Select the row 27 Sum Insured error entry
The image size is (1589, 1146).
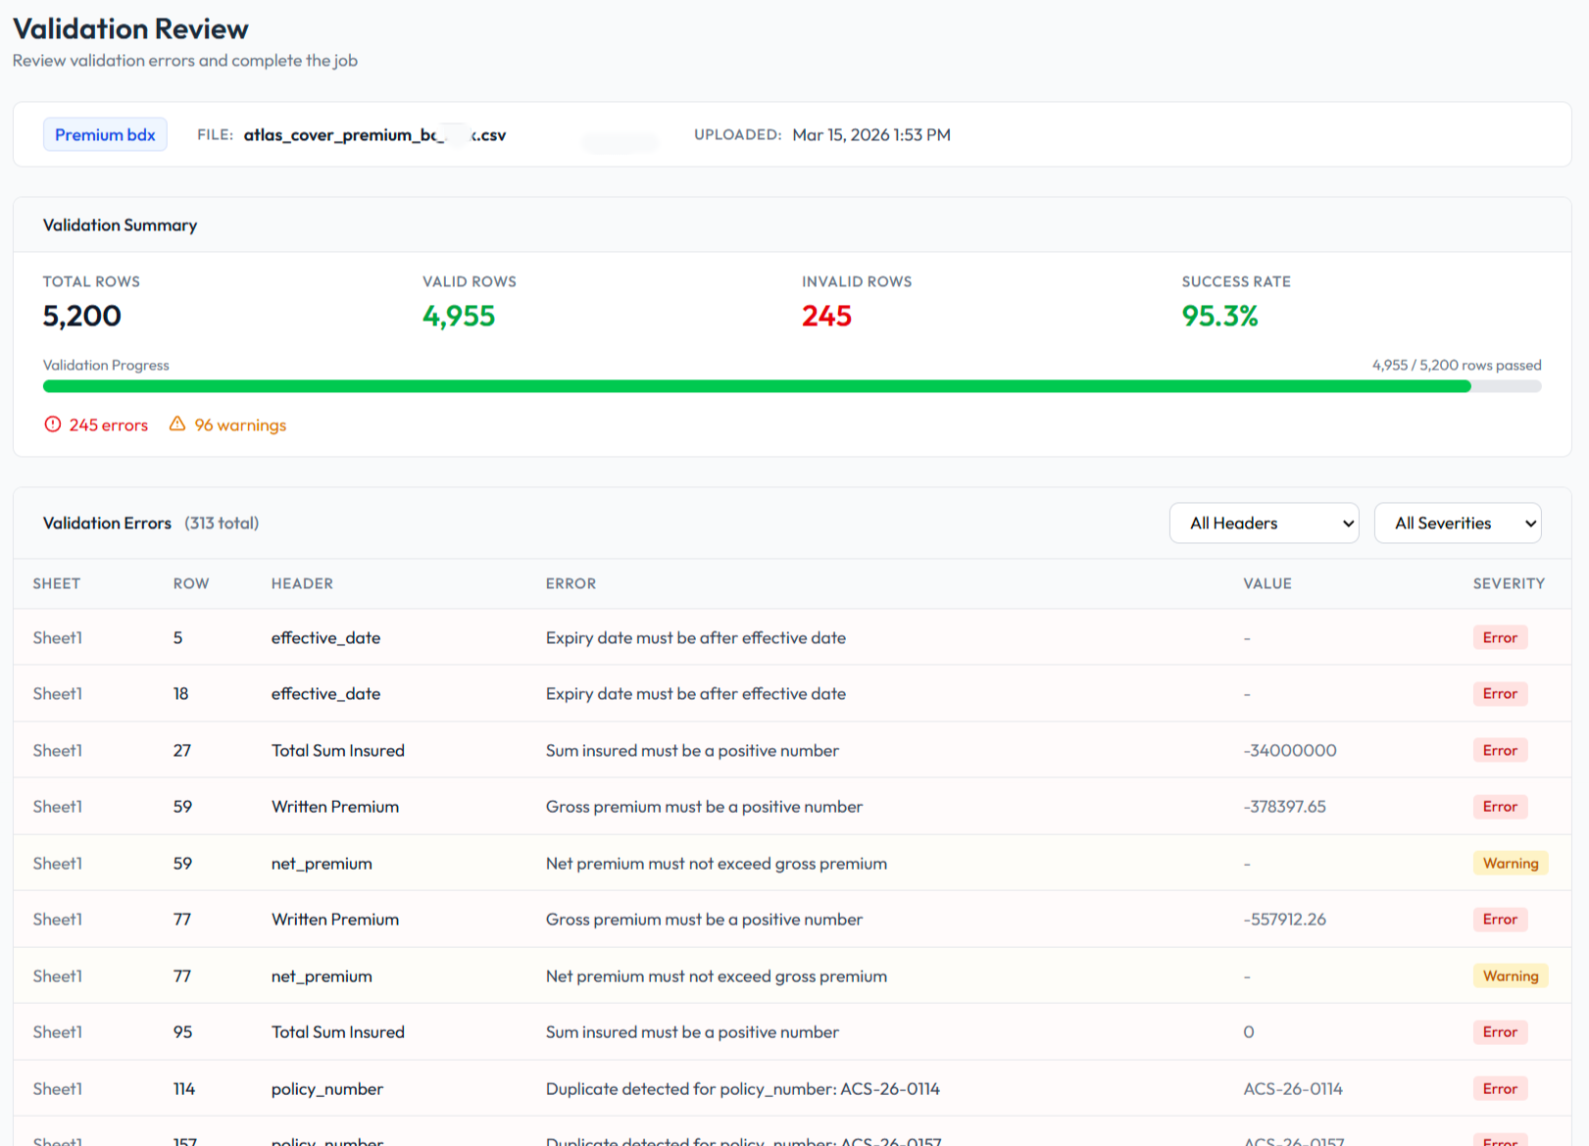(693, 750)
